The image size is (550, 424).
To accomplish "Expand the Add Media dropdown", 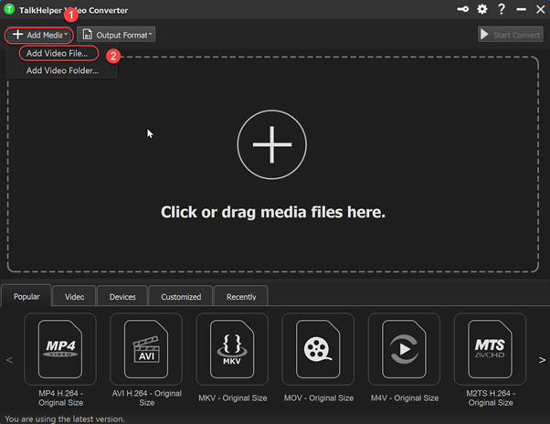I will pyautogui.click(x=39, y=35).
